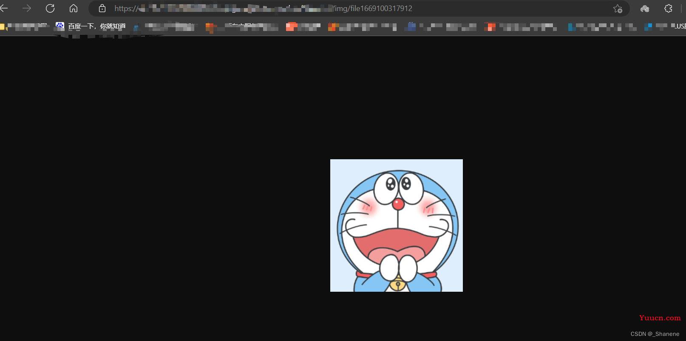Click the Baidu paw favicon in bookmarks bar
686x341 pixels.
coord(60,26)
